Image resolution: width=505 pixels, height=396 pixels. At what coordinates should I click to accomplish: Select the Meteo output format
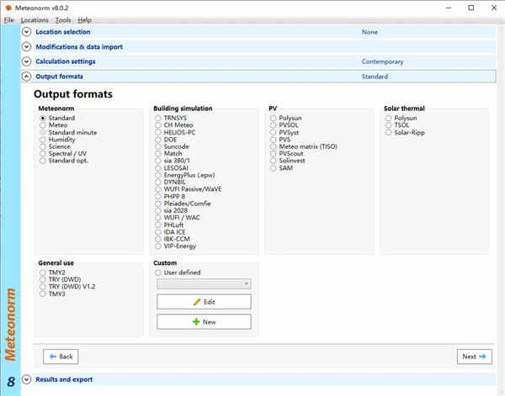pos(54,125)
